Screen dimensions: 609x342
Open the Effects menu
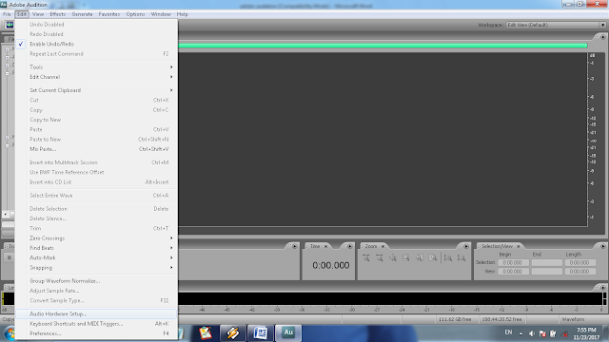click(x=57, y=14)
